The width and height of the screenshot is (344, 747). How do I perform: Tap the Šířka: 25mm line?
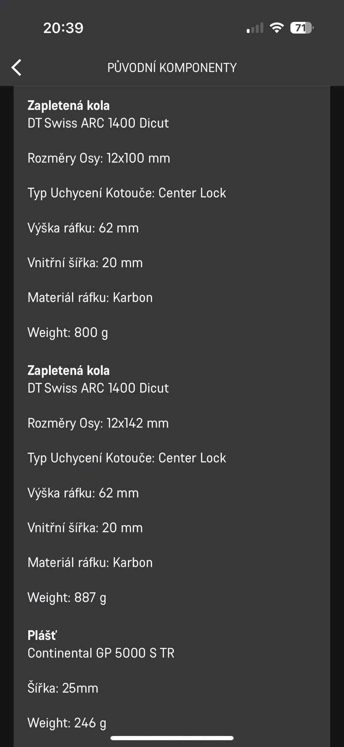[63, 688]
